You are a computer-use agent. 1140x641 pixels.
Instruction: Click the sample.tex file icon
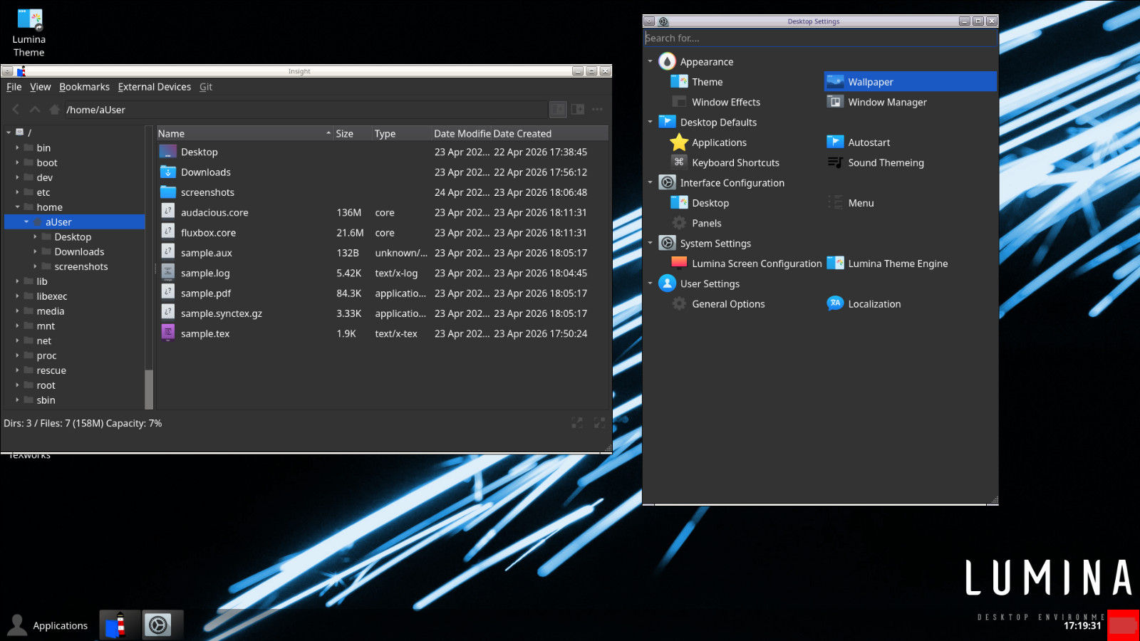(x=168, y=333)
